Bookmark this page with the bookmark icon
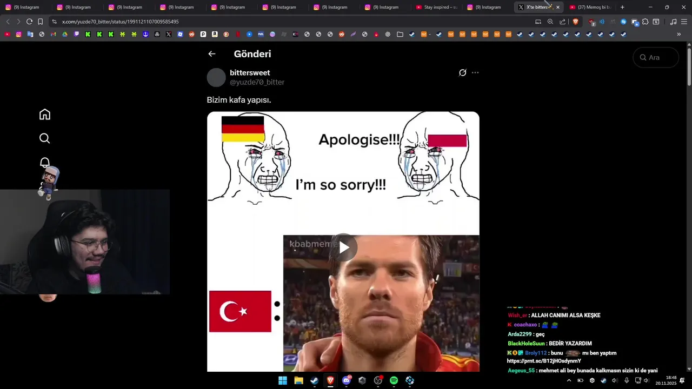Image resolution: width=692 pixels, height=389 pixels. coord(41,22)
